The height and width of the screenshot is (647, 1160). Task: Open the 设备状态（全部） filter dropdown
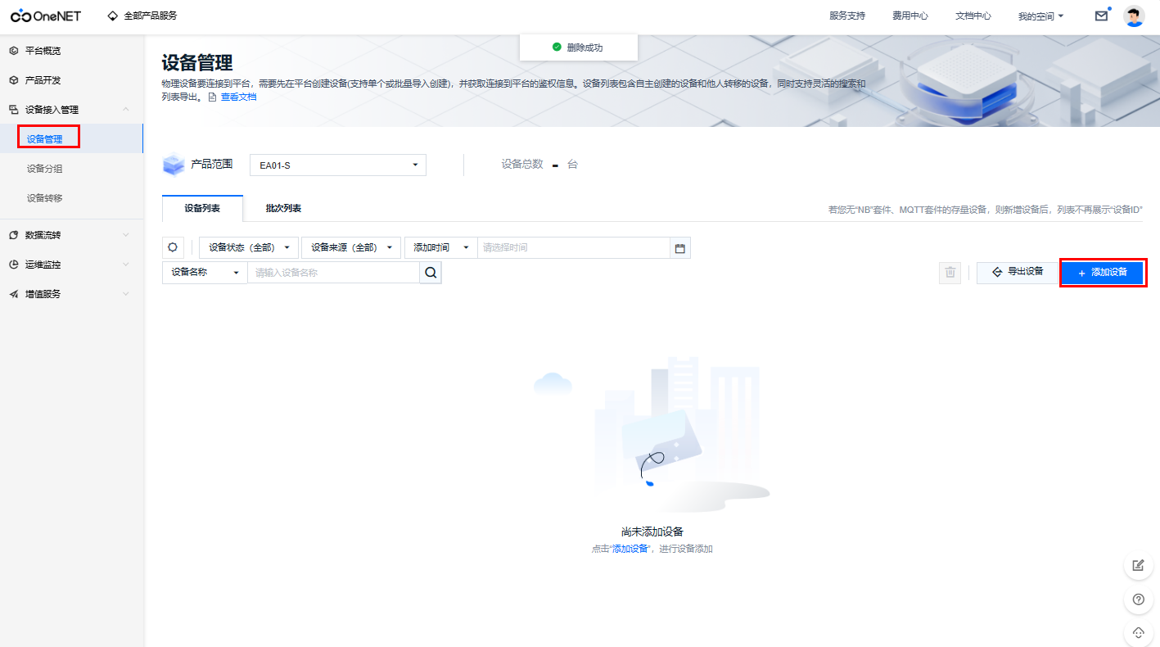pyautogui.click(x=249, y=247)
